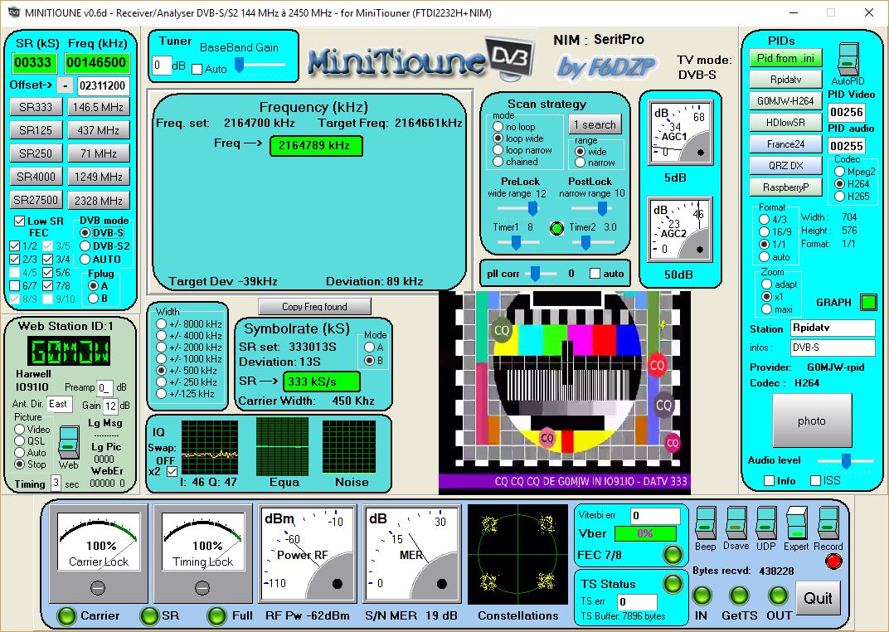Click the green FEC 7/8 LED
889x632 pixels.
pos(673,555)
